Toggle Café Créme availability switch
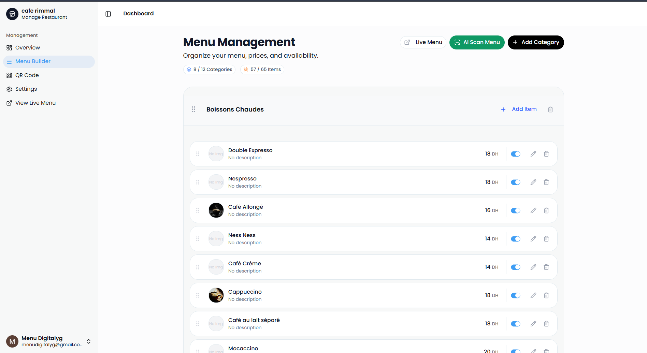This screenshot has height=353, width=647. pyautogui.click(x=516, y=267)
